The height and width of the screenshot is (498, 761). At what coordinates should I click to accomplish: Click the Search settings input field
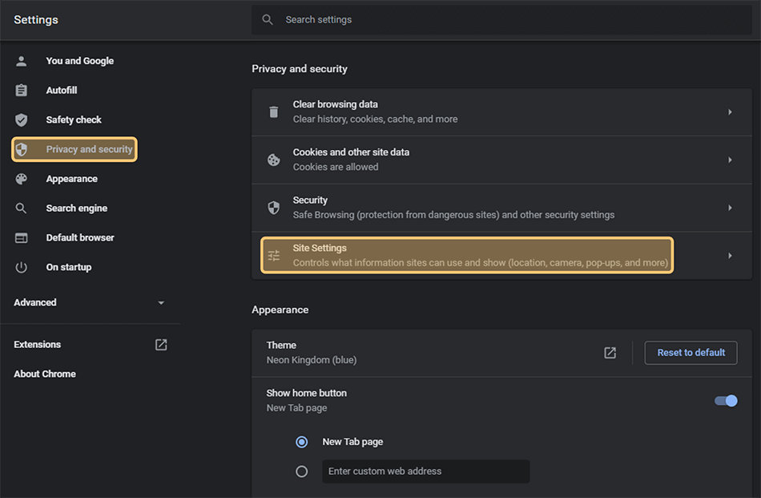click(x=501, y=20)
